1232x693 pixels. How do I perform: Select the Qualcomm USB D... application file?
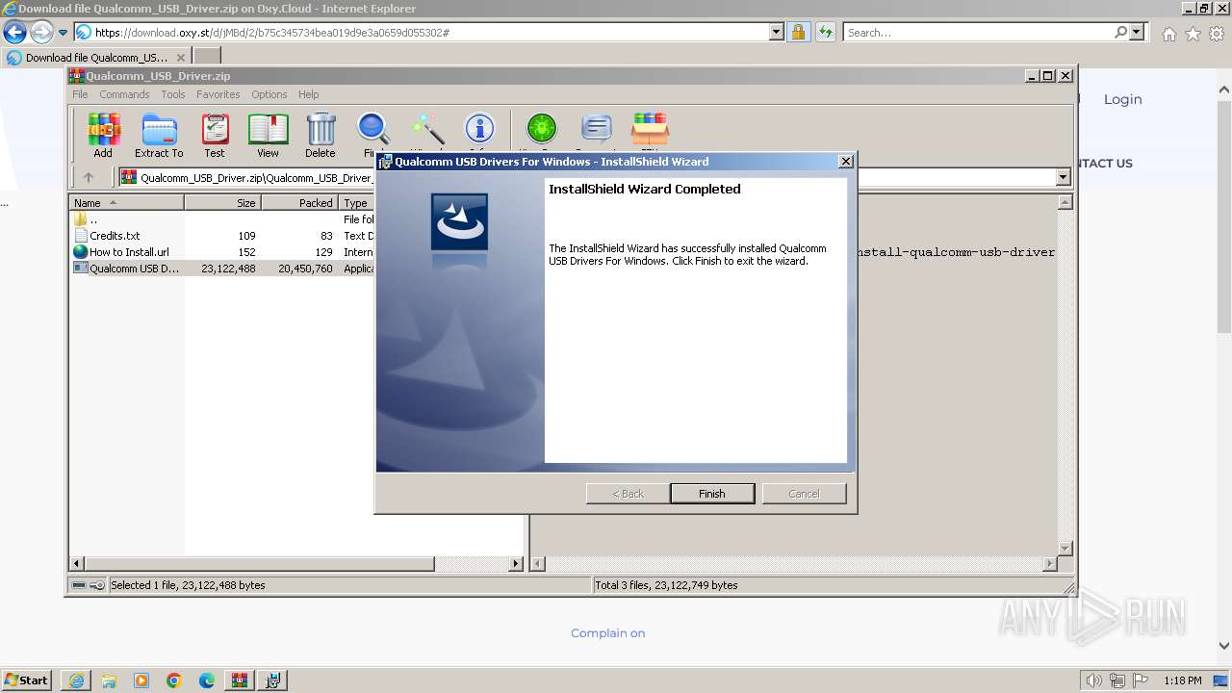[x=134, y=269]
